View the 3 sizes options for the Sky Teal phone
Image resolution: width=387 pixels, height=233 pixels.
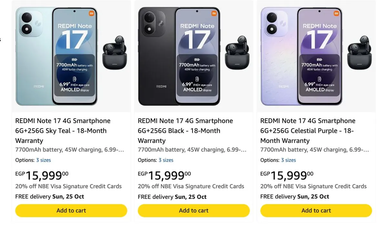point(43,160)
